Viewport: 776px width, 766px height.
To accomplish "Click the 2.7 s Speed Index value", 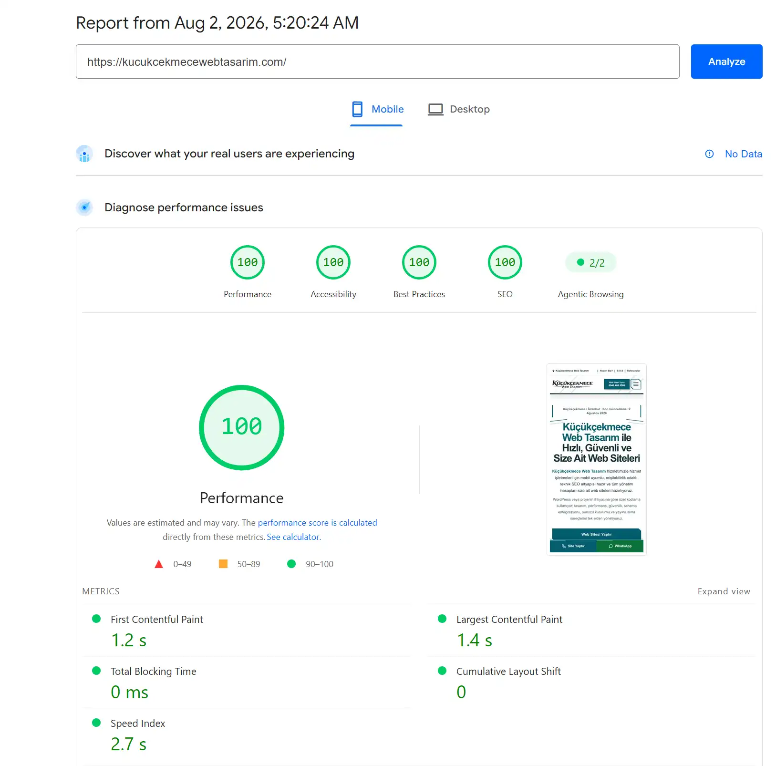I will tap(129, 744).
